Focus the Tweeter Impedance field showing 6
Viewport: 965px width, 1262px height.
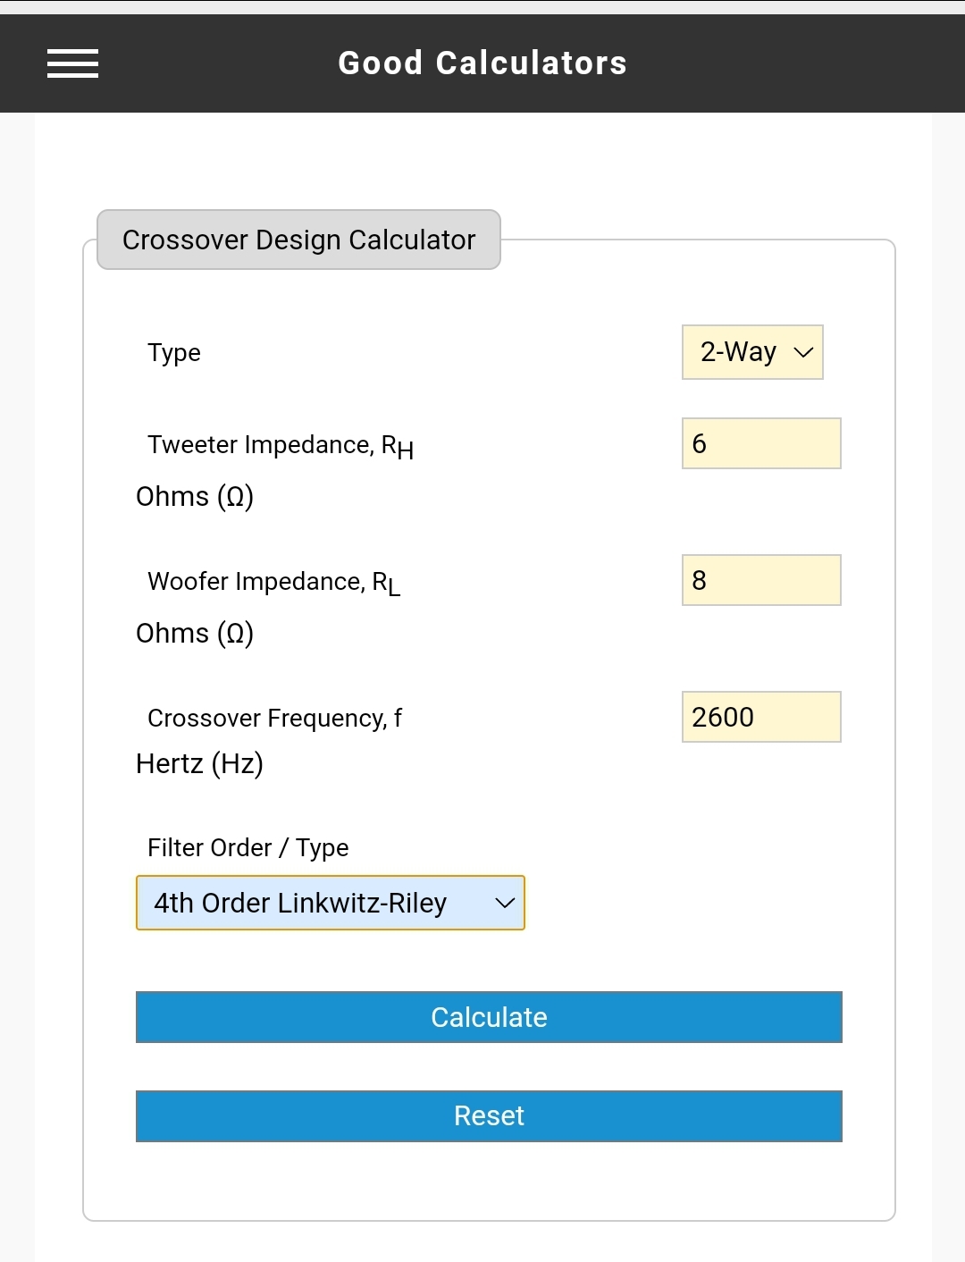click(761, 443)
